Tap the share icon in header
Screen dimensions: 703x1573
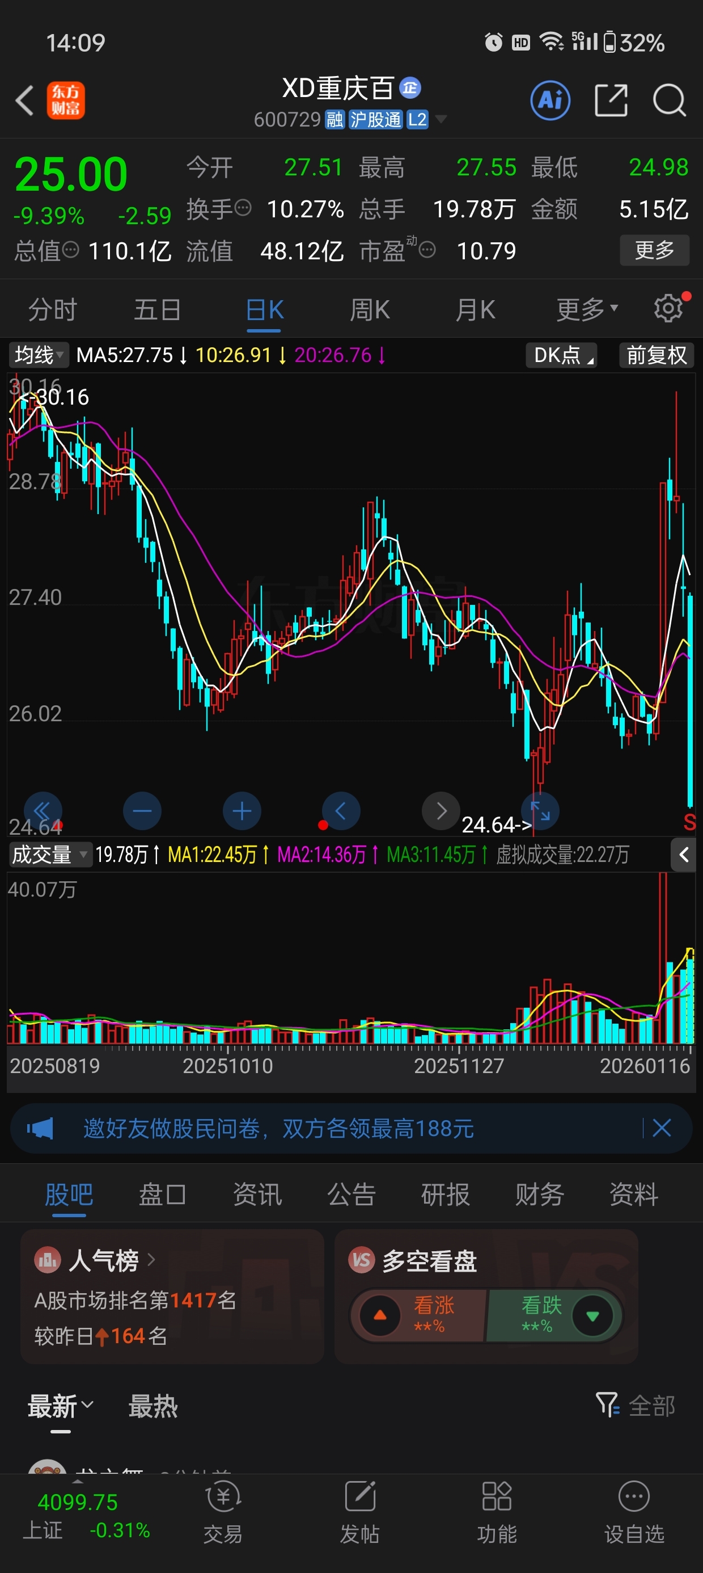coord(611,100)
